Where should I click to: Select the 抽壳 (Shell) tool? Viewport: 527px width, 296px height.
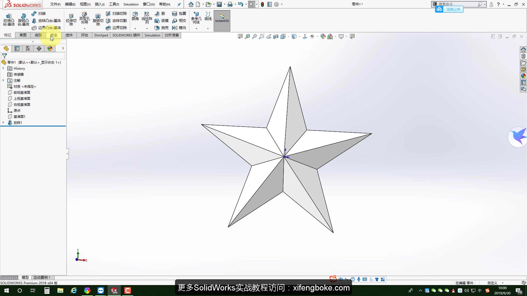164,28
